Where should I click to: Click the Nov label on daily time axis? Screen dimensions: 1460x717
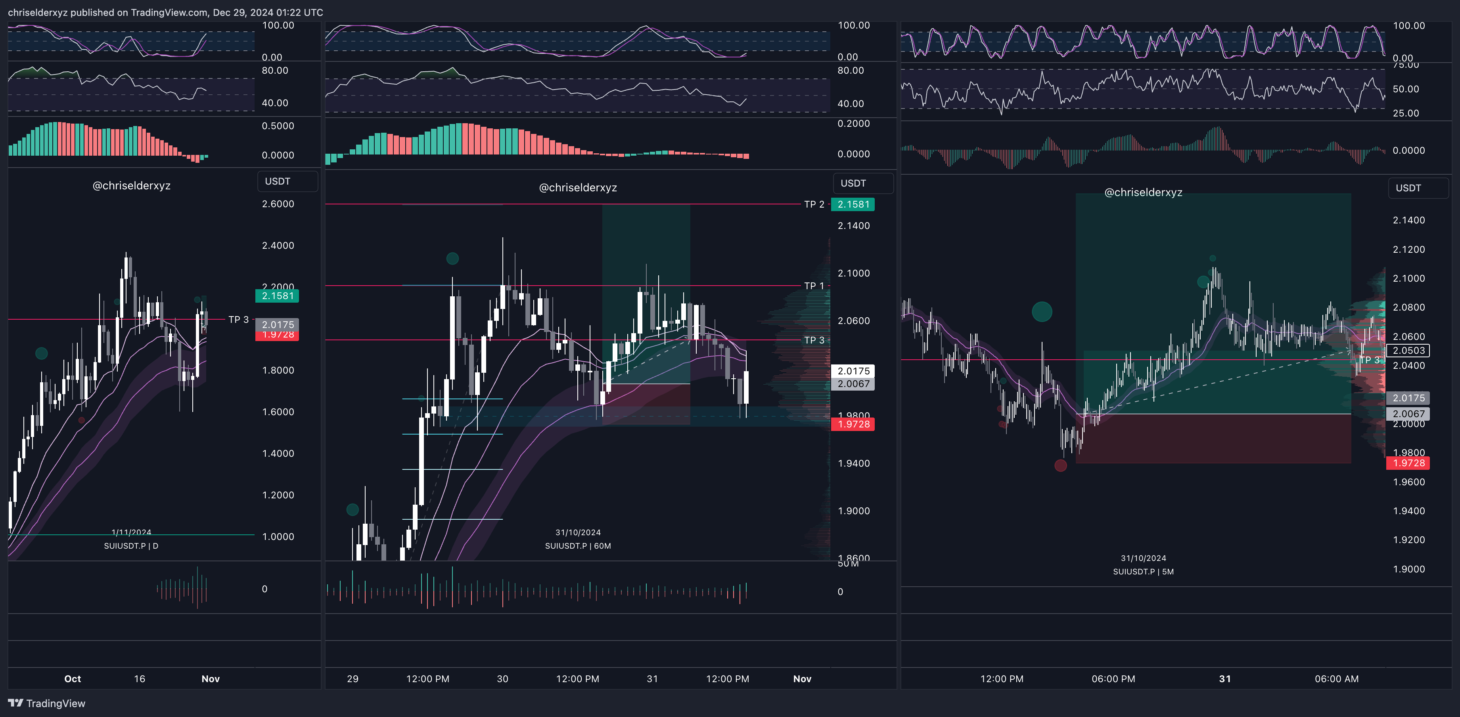tap(210, 679)
